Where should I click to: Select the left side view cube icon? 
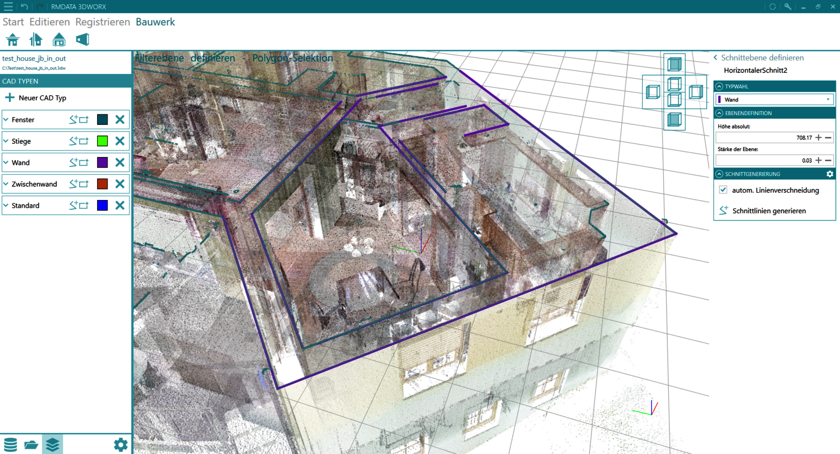pos(653,92)
